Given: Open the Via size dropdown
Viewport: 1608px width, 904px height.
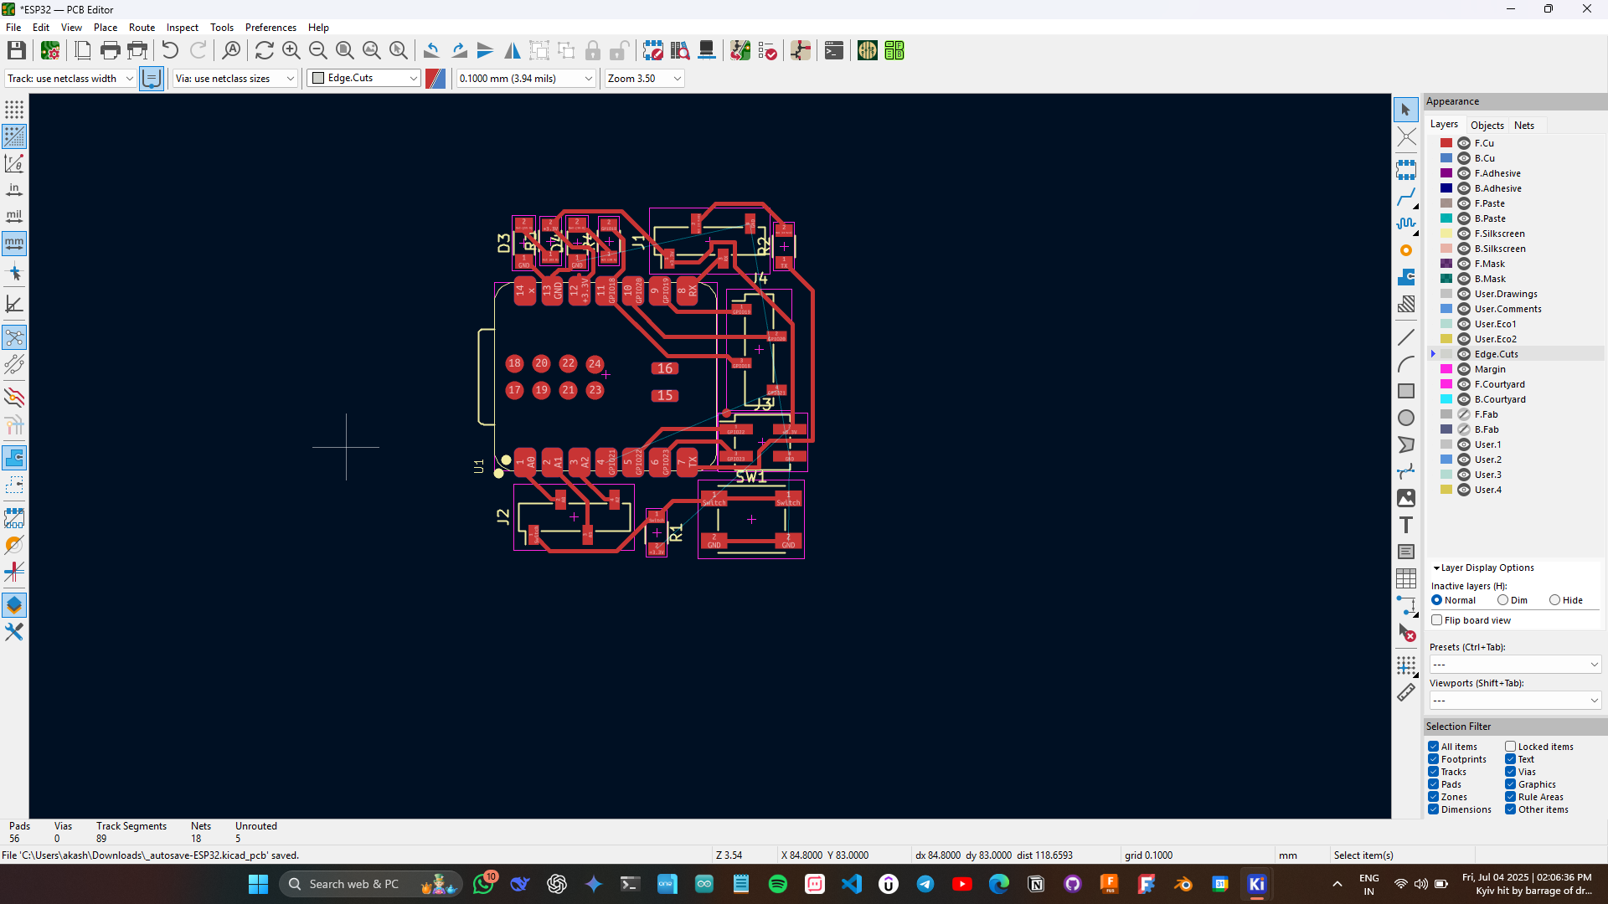Looking at the screenshot, I should click(x=234, y=78).
